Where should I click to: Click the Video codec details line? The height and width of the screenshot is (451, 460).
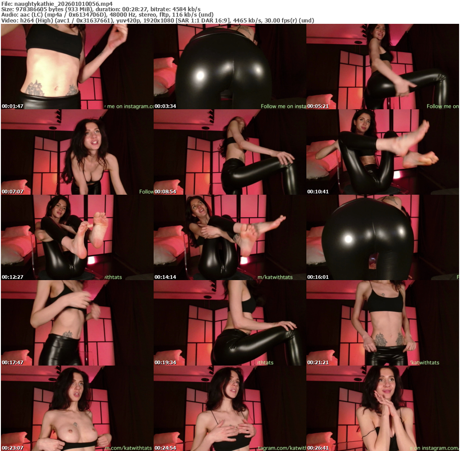(x=157, y=20)
